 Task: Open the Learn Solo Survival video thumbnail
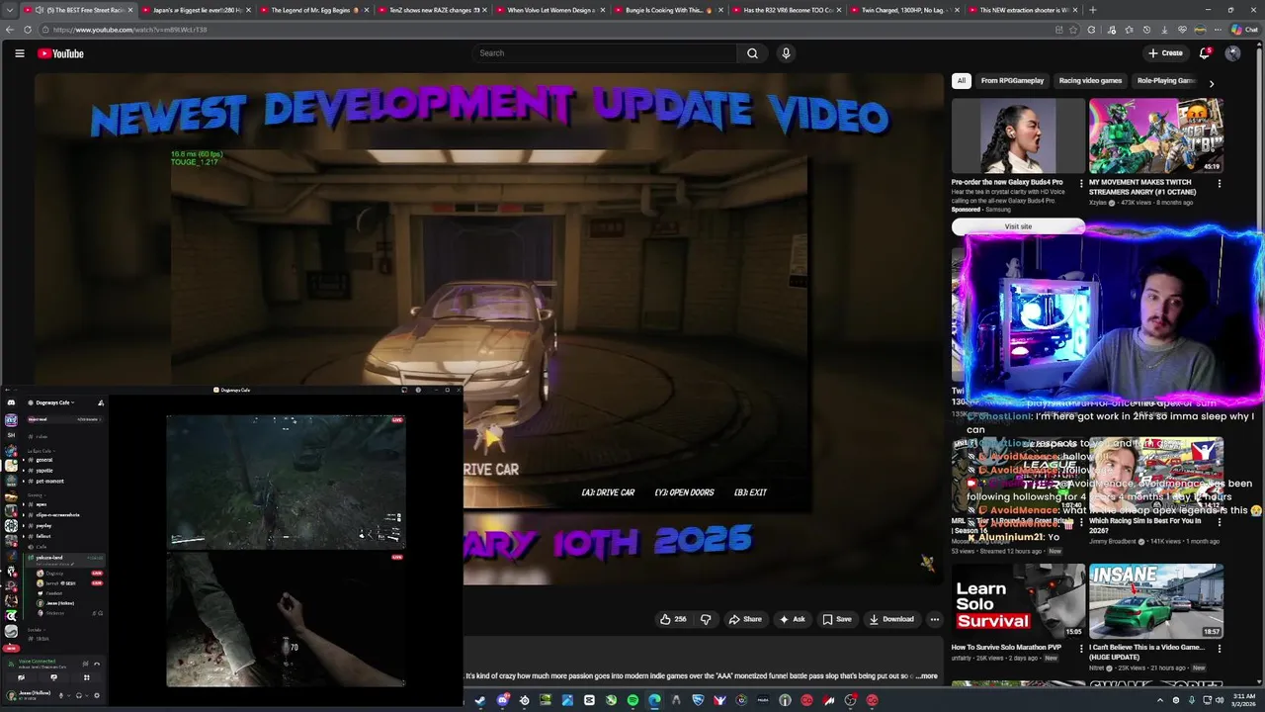1018,601
